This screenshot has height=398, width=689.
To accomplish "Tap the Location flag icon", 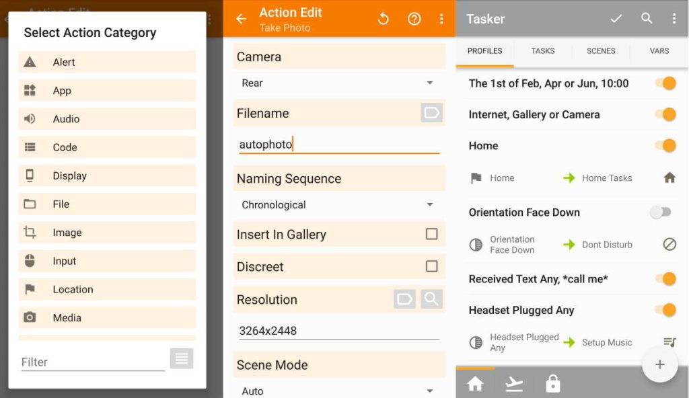I will click(x=30, y=289).
